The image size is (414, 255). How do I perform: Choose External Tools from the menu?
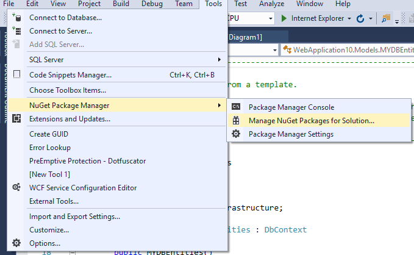[x=54, y=201]
